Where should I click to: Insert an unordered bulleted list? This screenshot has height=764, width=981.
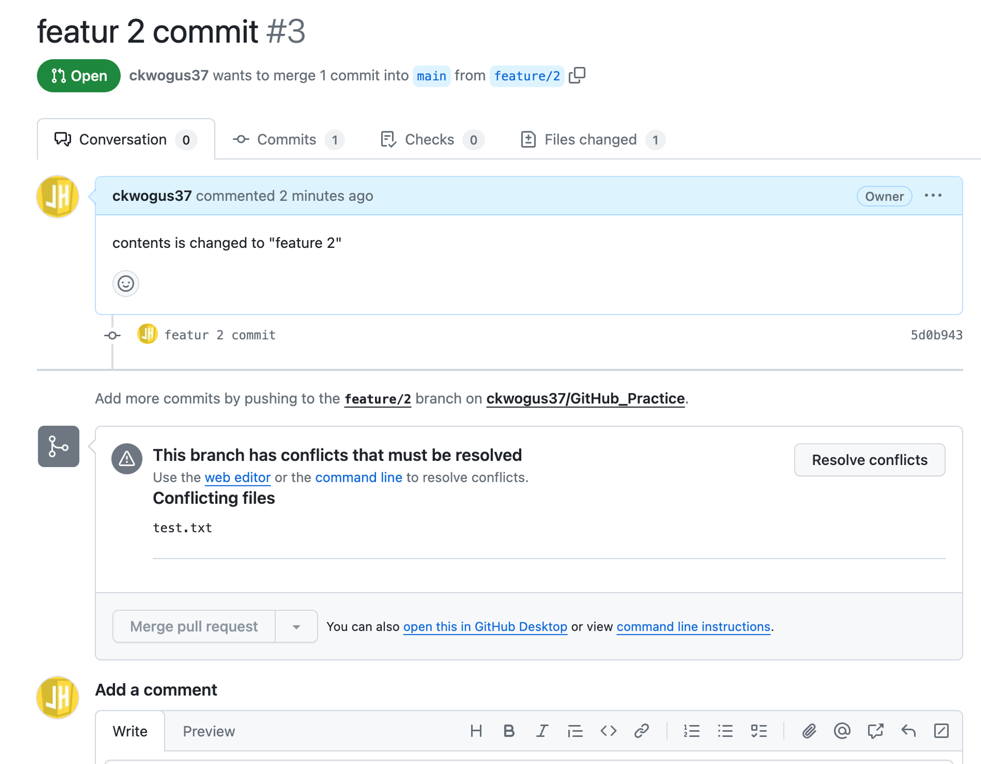[x=725, y=731]
